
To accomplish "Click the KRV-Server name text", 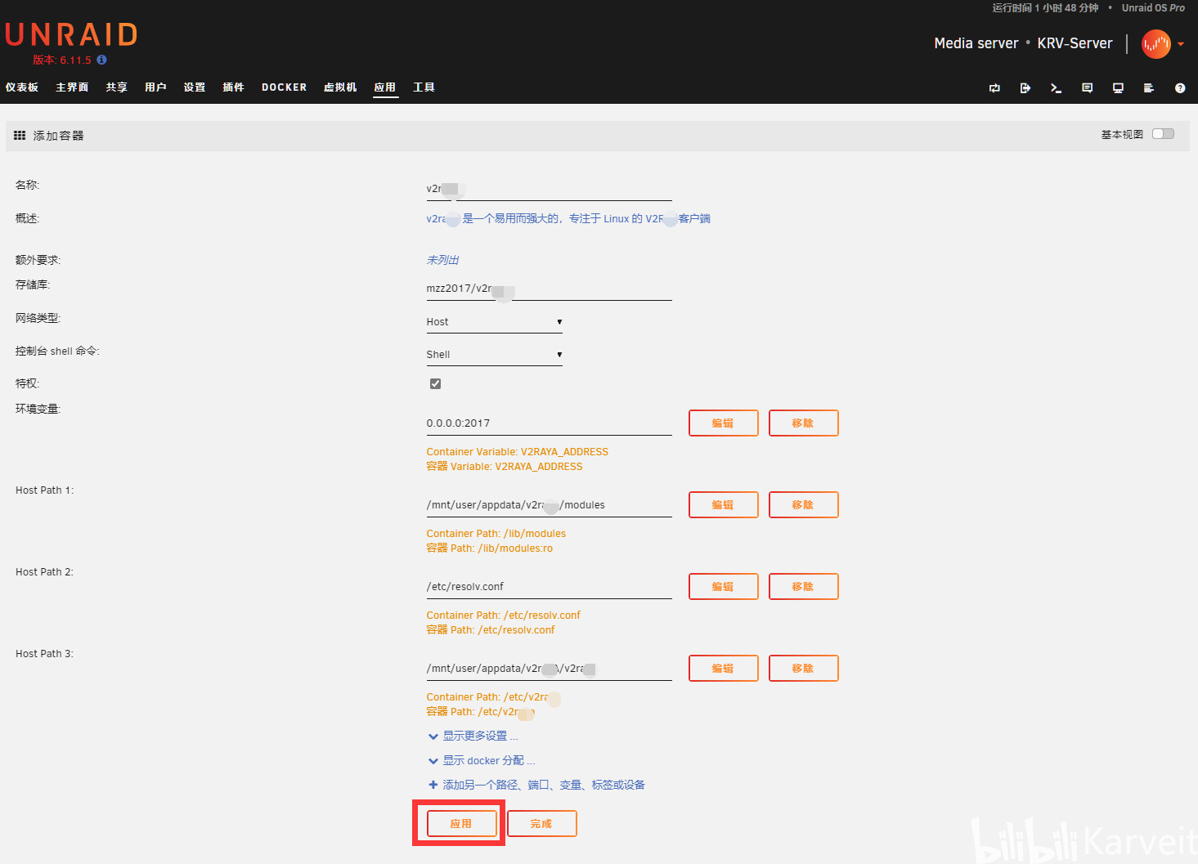I will point(1075,43).
